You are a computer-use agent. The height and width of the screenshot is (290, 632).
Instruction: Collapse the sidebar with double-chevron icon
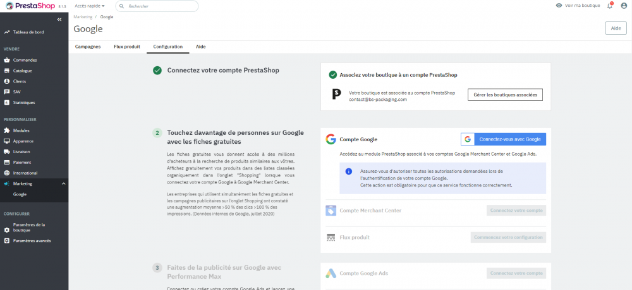click(x=59, y=20)
